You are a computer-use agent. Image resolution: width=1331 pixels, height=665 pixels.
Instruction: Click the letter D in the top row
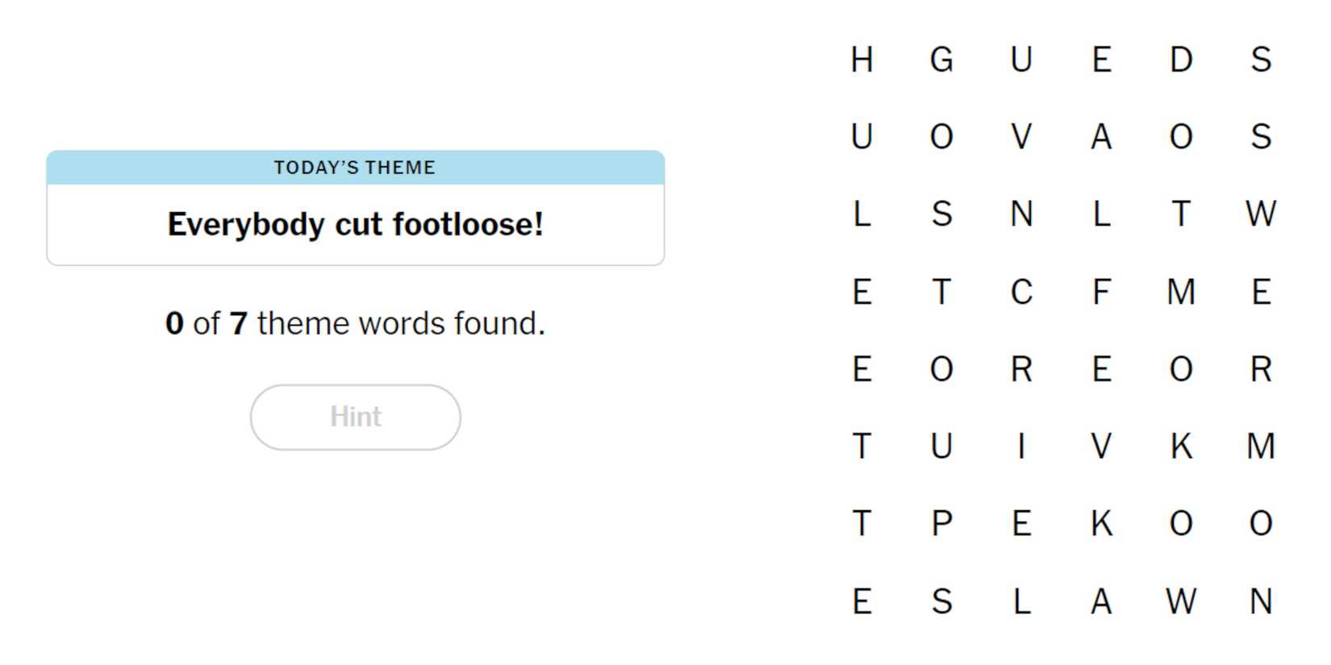coord(1181,60)
